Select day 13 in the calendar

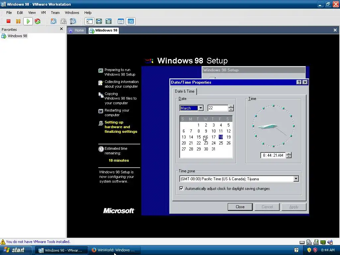pos(184,137)
